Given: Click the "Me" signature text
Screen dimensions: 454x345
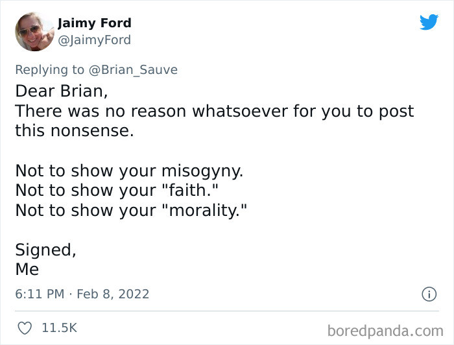Looking at the screenshot, I should tap(27, 269).
